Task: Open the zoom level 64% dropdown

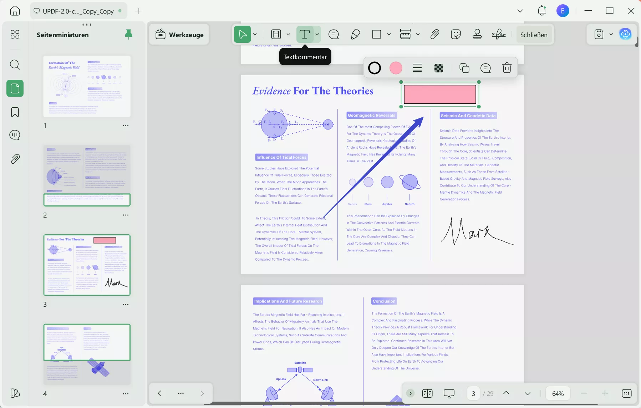Action: click(558, 393)
